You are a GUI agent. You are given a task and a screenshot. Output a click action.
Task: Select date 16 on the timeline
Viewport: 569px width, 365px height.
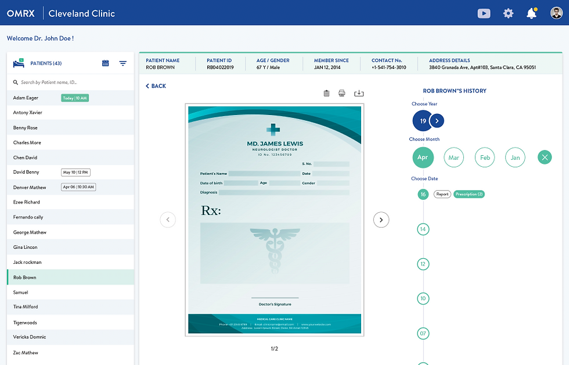(423, 194)
